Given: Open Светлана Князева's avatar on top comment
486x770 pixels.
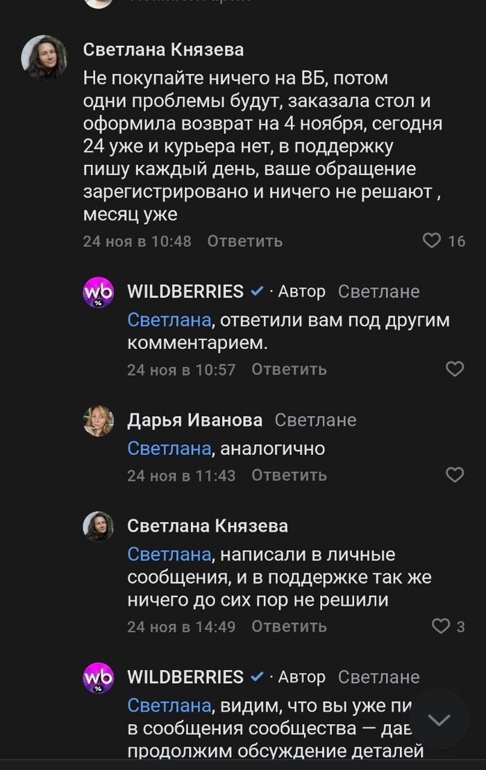Looking at the screenshot, I should [x=44, y=58].
